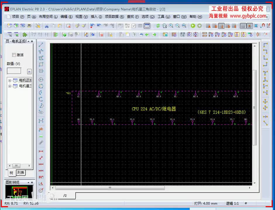Click the Zoom Out magnifier
The height and width of the screenshot is (210, 275).
[178, 26]
